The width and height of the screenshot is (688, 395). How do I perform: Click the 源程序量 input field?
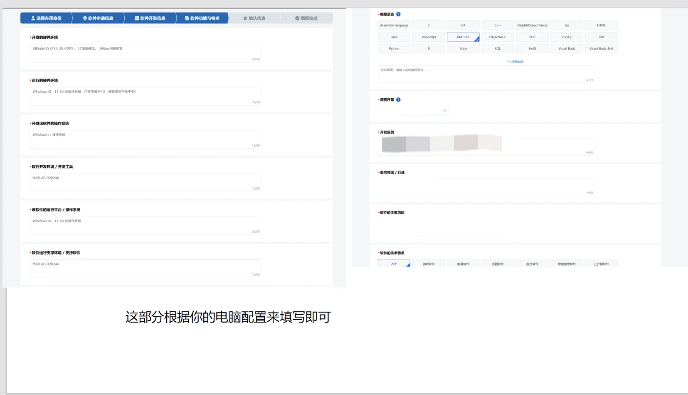point(422,110)
